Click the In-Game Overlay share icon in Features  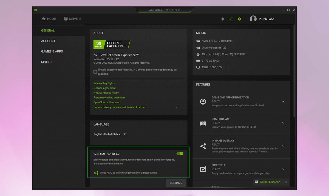tap(203, 146)
